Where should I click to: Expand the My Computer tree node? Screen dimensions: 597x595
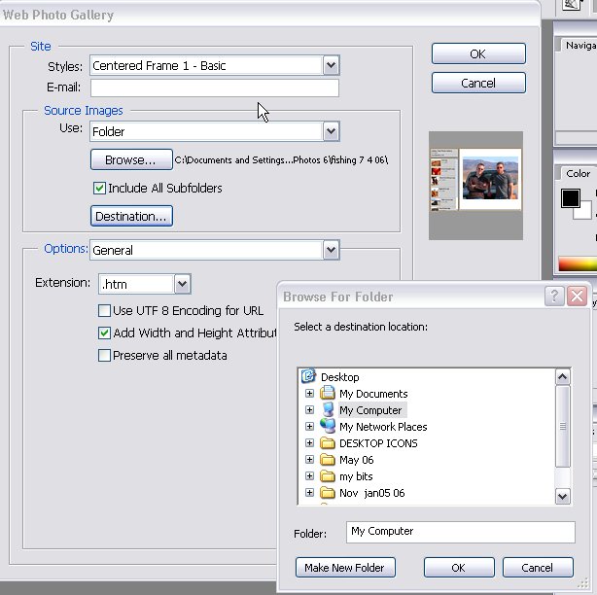point(309,410)
